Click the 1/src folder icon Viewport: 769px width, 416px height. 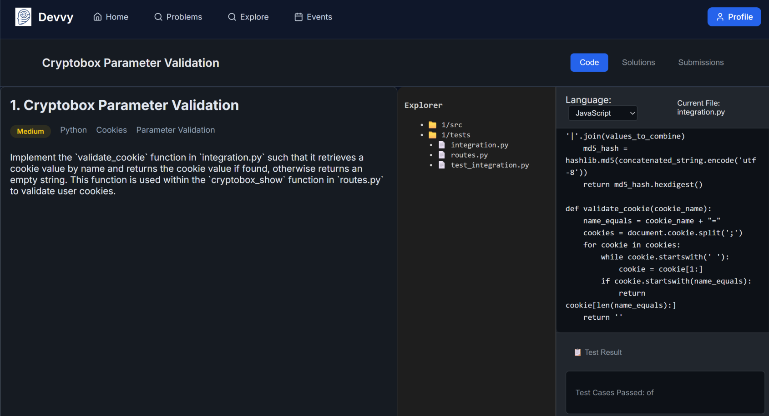(432, 125)
